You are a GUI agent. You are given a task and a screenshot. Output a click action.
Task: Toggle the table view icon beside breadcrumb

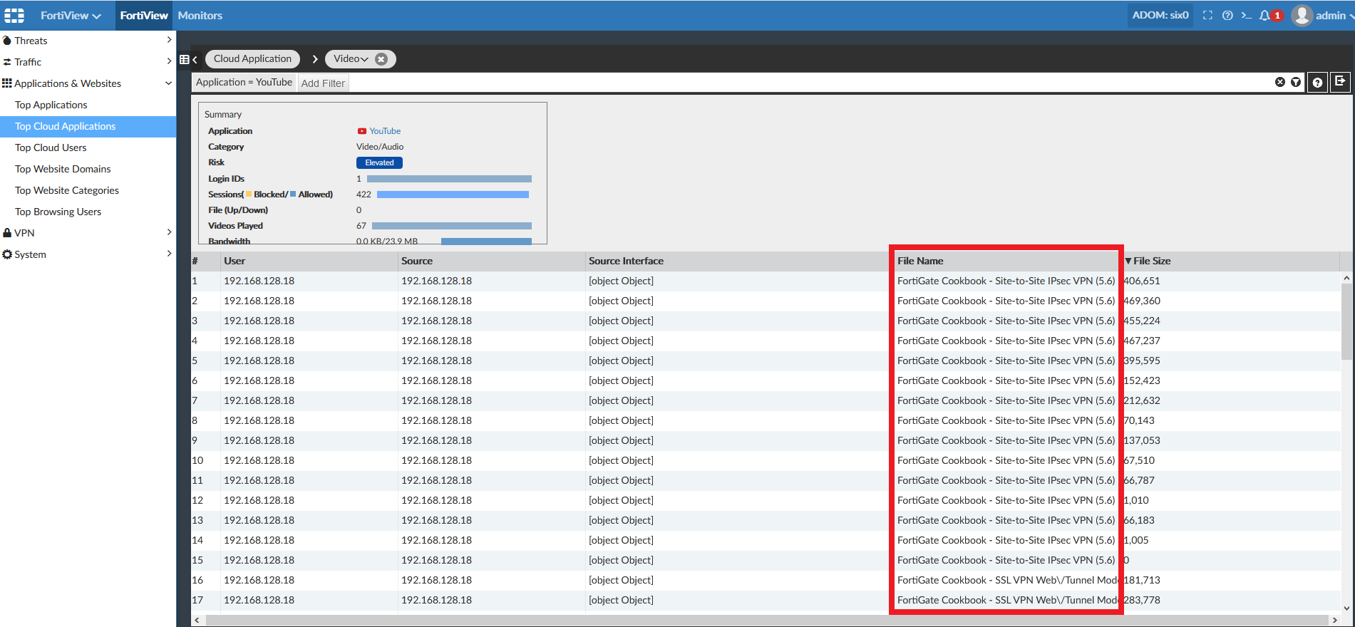185,59
